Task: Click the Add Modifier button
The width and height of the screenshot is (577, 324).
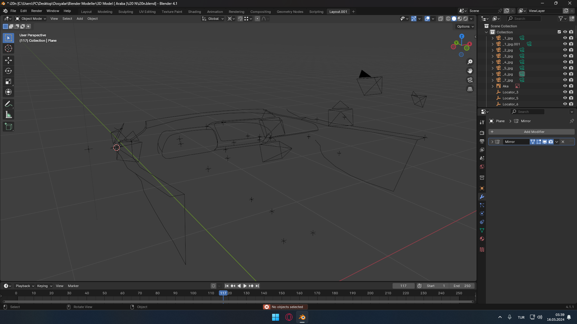Action: 531,132
